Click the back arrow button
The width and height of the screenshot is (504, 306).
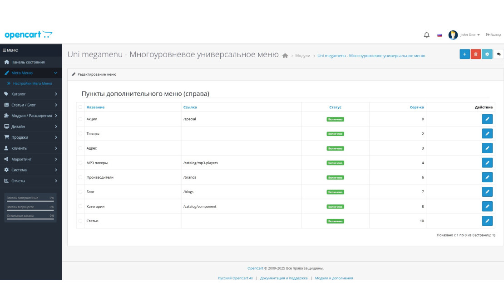tap(499, 54)
